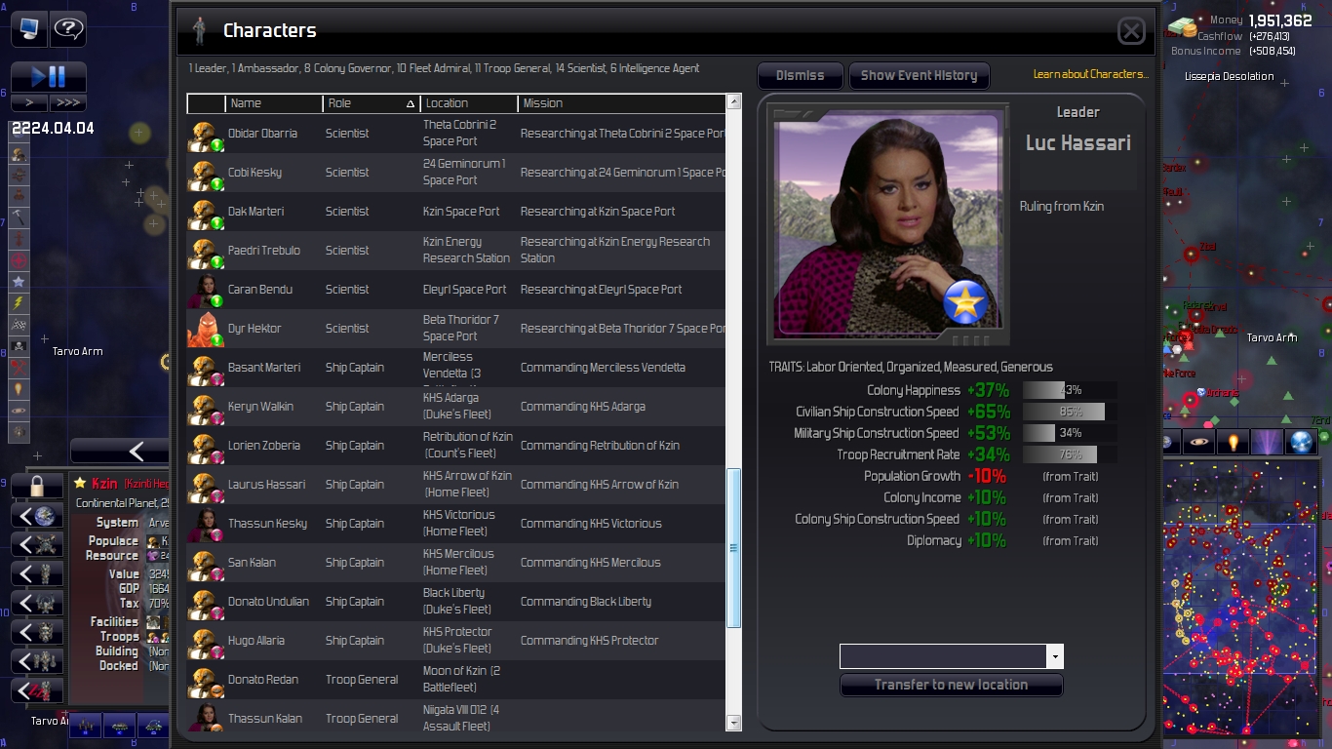Sort characters by Location column
The image size is (1332, 749).
(469, 103)
